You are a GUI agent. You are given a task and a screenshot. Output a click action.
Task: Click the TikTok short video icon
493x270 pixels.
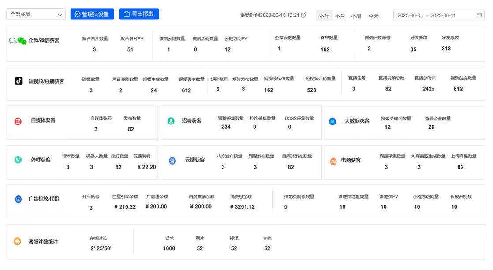pyautogui.click(x=19, y=81)
